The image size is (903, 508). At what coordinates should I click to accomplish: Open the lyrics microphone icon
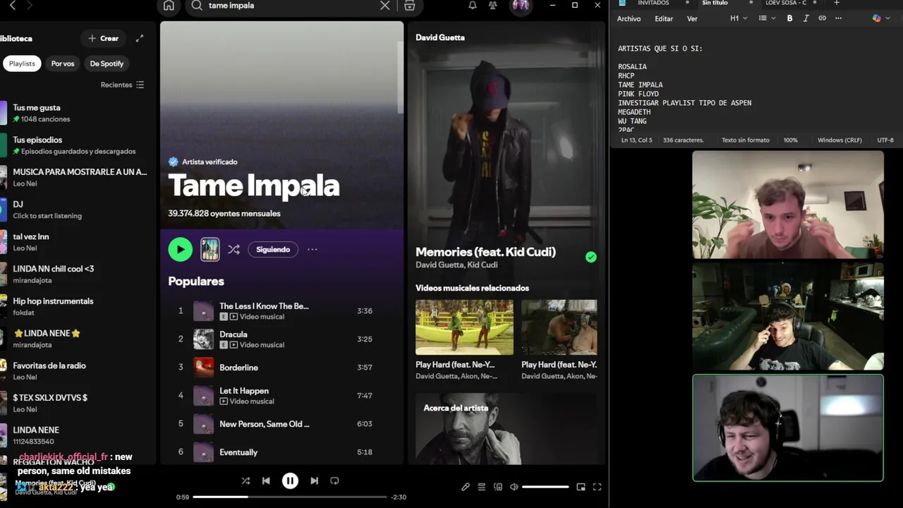pos(466,487)
